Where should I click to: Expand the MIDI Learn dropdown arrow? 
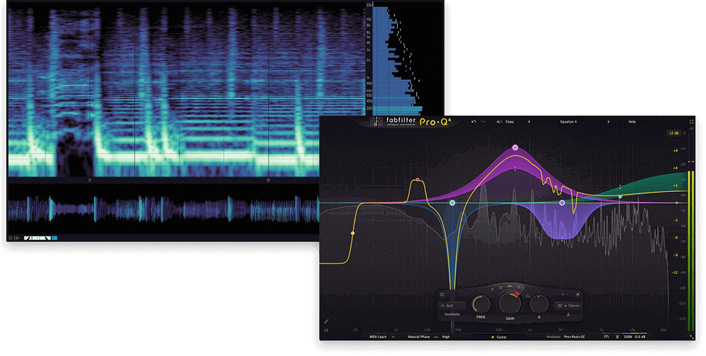point(393,337)
